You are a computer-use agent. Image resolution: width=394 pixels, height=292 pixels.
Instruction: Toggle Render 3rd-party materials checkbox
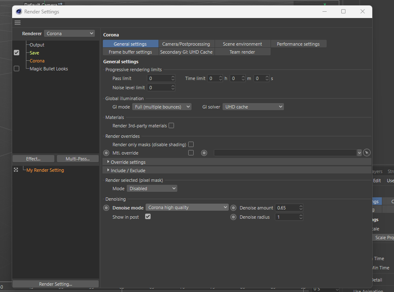click(x=171, y=125)
